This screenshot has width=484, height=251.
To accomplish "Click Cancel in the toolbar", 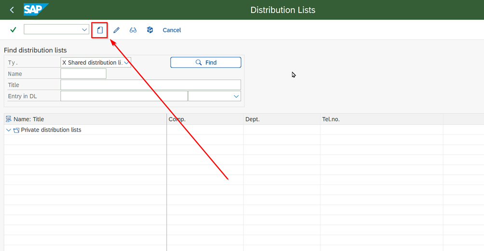I will 172,30.
